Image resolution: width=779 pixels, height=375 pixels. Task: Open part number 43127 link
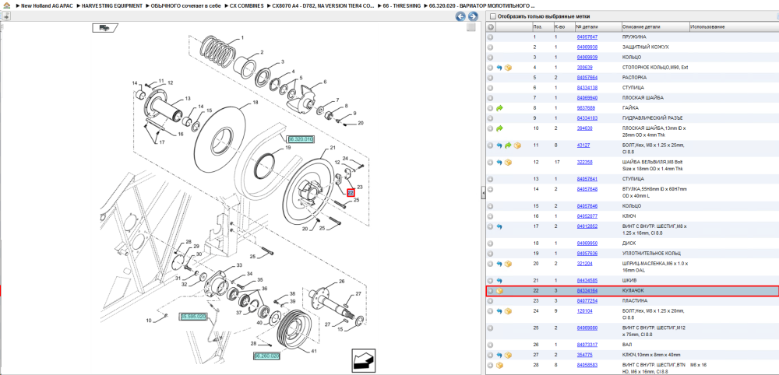583,145
